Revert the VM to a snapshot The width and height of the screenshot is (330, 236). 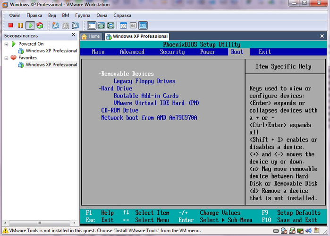(x=66, y=25)
